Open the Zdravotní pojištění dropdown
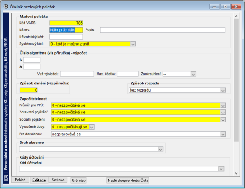This screenshot has width=245, height=189. pos(223,112)
